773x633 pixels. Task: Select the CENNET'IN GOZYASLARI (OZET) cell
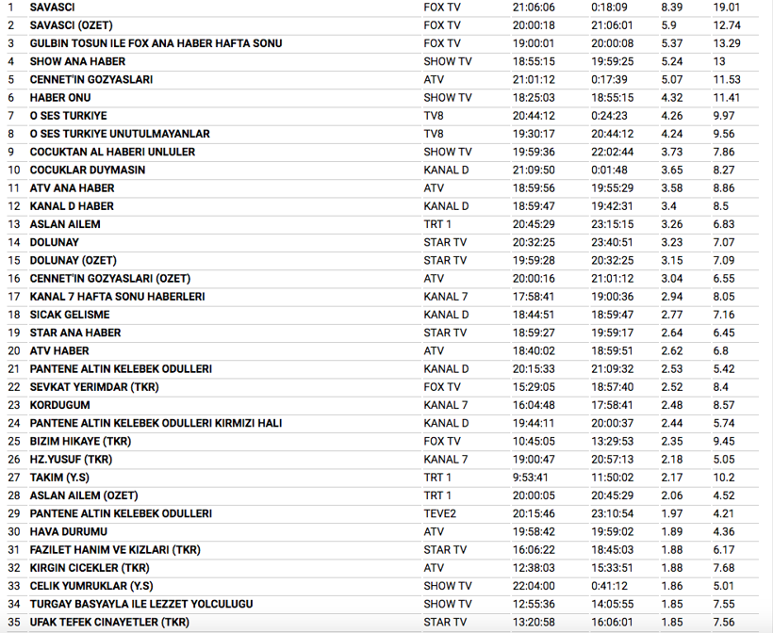(109, 279)
